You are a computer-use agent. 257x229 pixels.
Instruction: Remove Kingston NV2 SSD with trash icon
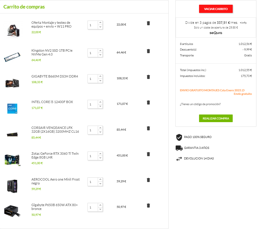148,51
